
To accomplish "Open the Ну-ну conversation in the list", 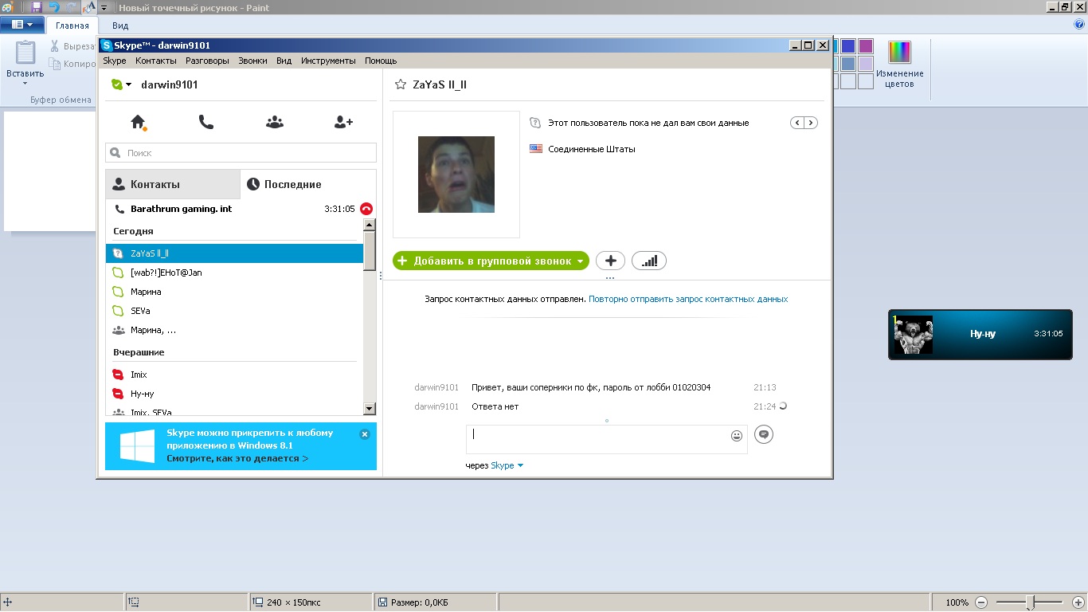I will 234,394.
